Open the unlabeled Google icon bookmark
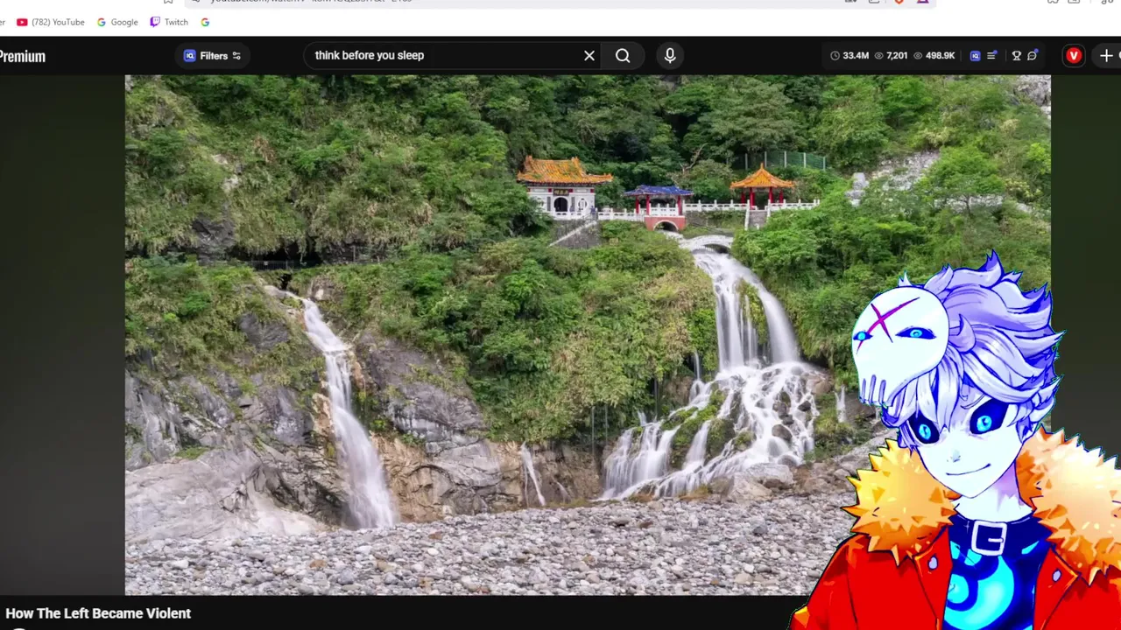Screen dimensions: 1121x630 pyautogui.click(x=205, y=22)
